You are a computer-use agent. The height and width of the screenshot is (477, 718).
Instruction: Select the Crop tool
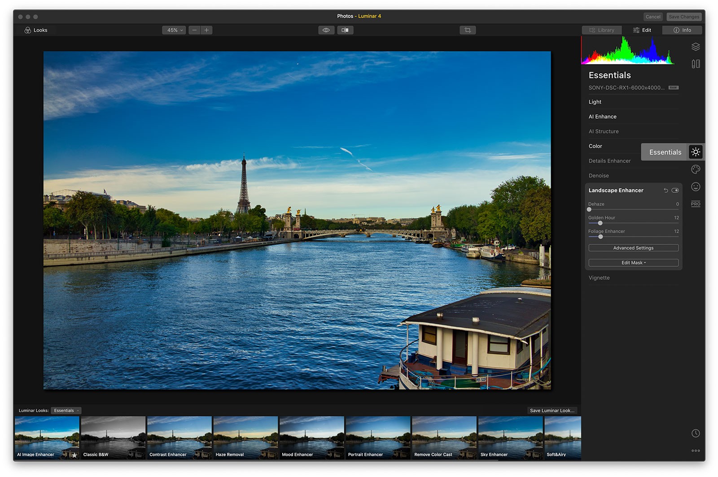coord(468,30)
